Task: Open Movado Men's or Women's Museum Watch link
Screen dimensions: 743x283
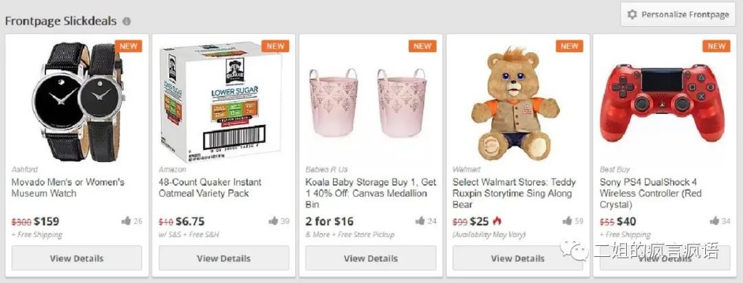Action: pos(67,188)
